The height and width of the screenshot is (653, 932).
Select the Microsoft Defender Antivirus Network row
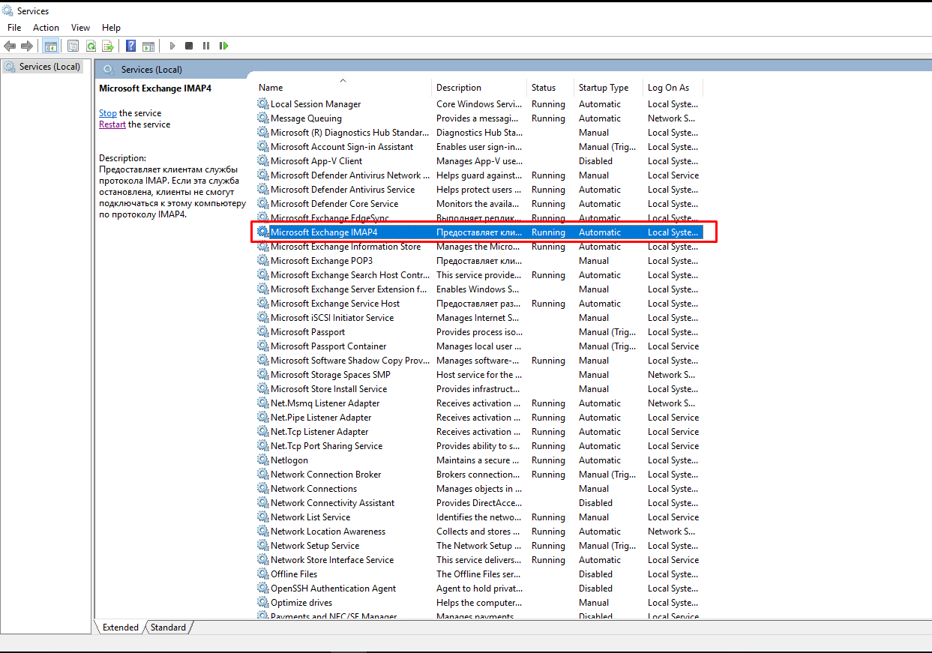coord(479,175)
